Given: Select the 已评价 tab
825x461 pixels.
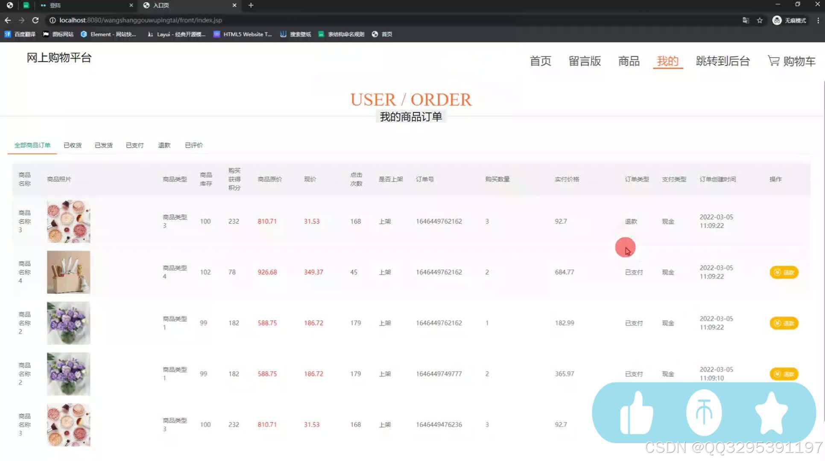Looking at the screenshot, I should (x=194, y=145).
